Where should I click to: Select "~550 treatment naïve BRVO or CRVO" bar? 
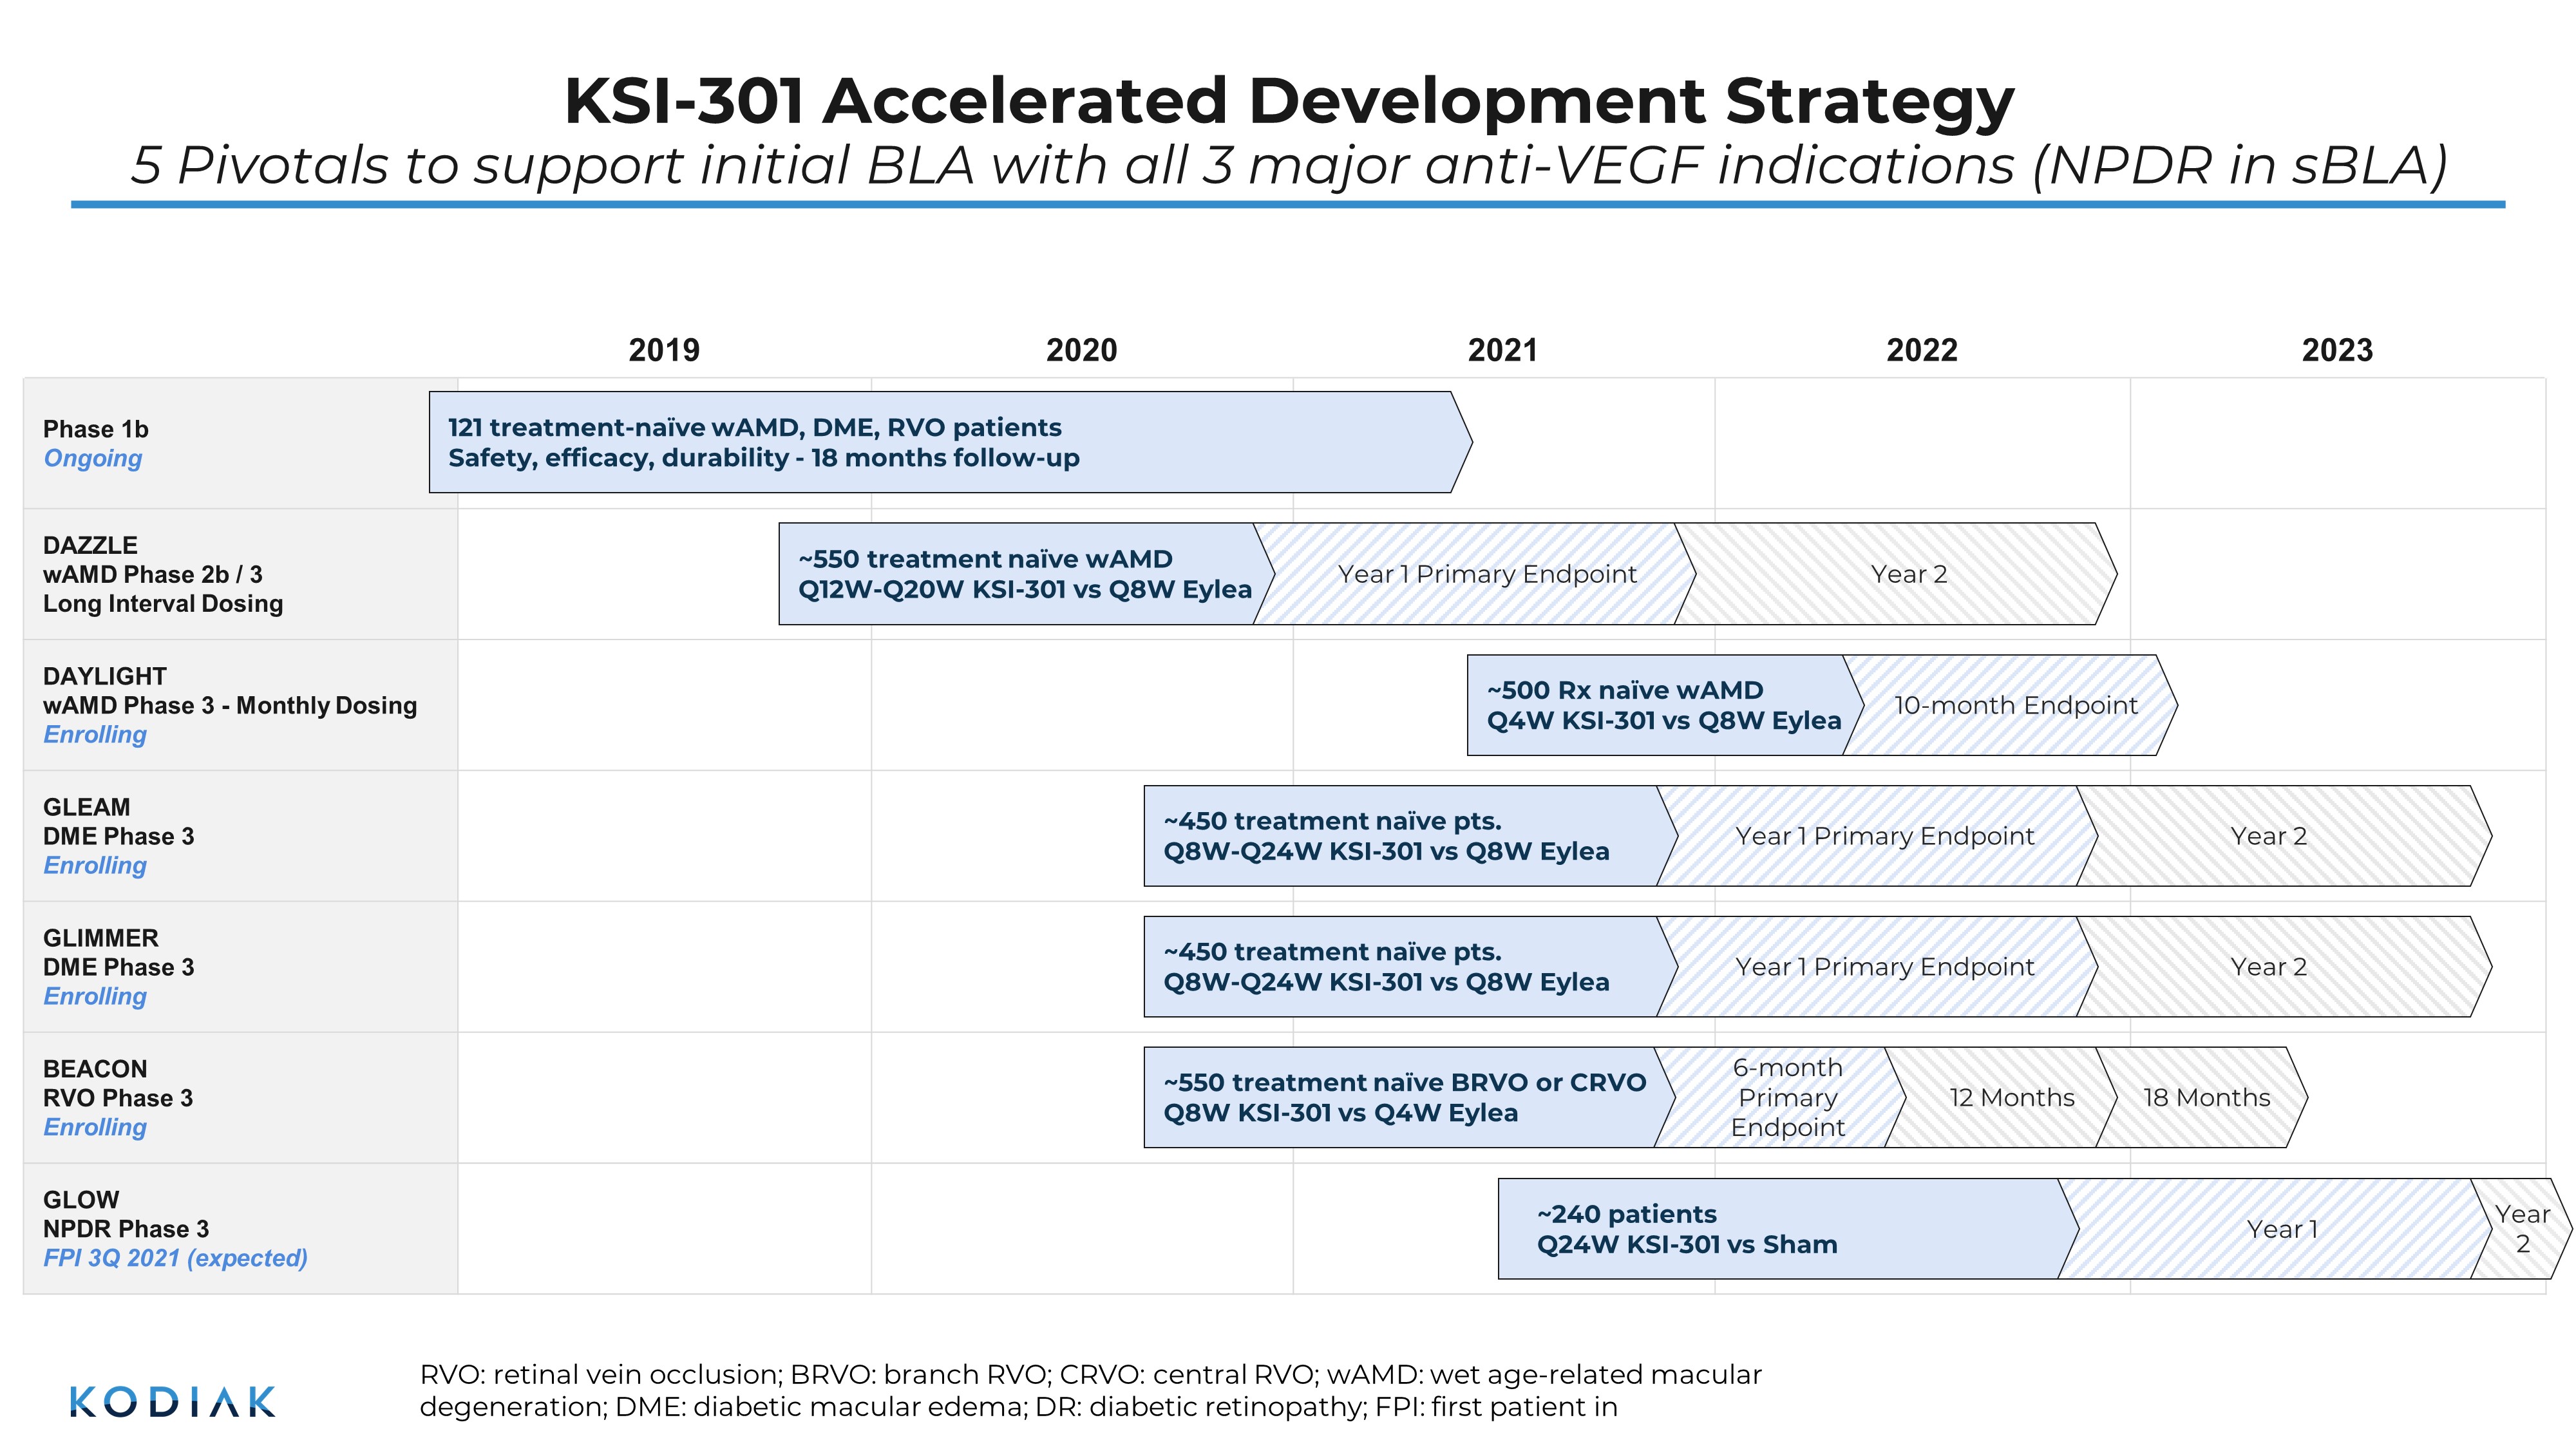tap(1409, 1098)
